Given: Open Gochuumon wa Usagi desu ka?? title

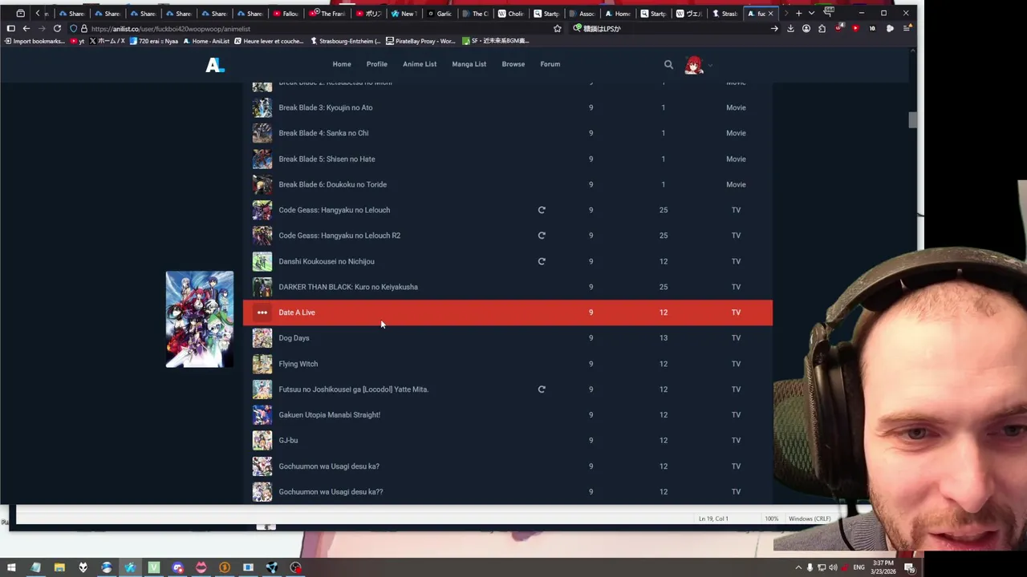Looking at the screenshot, I should (x=331, y=492).
